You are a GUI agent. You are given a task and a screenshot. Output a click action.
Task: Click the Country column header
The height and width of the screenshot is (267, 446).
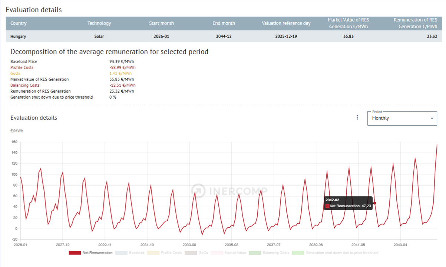point(19,23)
